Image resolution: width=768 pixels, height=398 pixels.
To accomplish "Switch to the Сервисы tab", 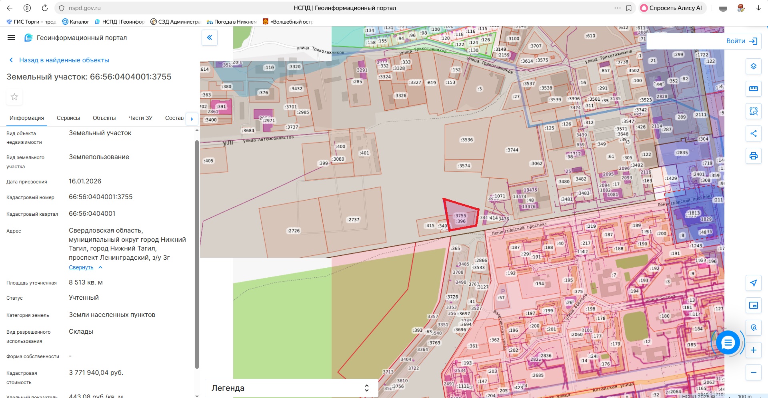I will click(x=68, y=118).
